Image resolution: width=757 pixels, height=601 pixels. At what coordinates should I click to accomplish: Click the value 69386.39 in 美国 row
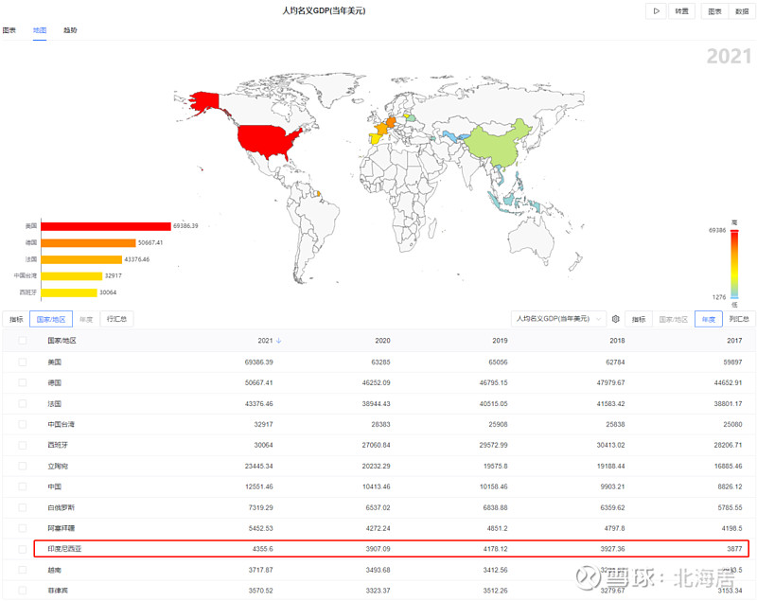pos(258,362)
